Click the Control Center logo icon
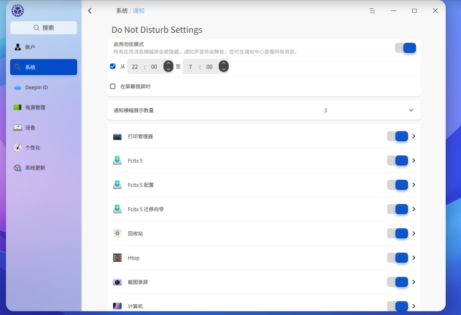This screenshot has width=461, height=315. pos(17,11)
